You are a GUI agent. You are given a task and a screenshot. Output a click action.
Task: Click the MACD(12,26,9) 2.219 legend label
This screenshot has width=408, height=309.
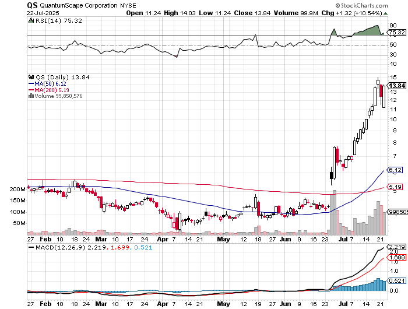pyautogui.click(x=71, y=247)
